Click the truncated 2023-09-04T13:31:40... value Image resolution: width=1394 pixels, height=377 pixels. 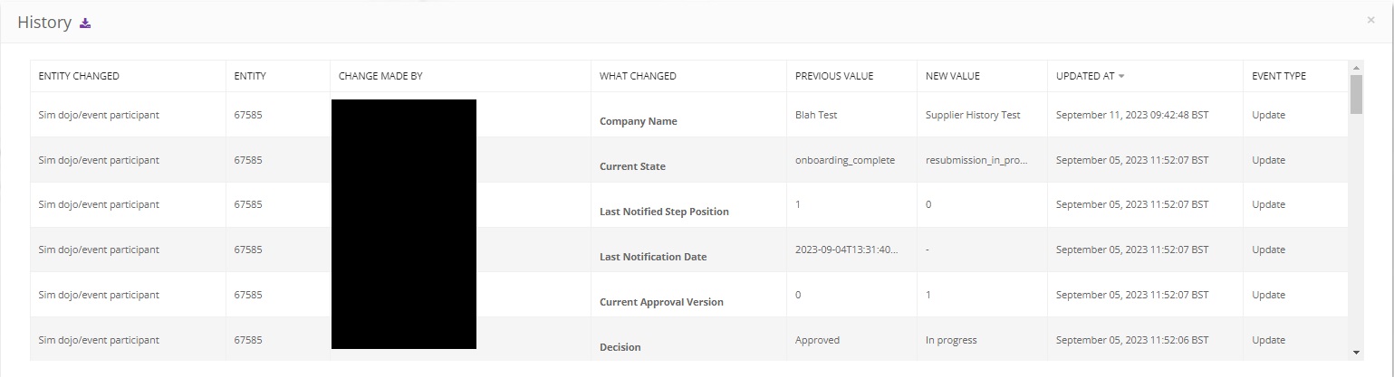(846, 250)
